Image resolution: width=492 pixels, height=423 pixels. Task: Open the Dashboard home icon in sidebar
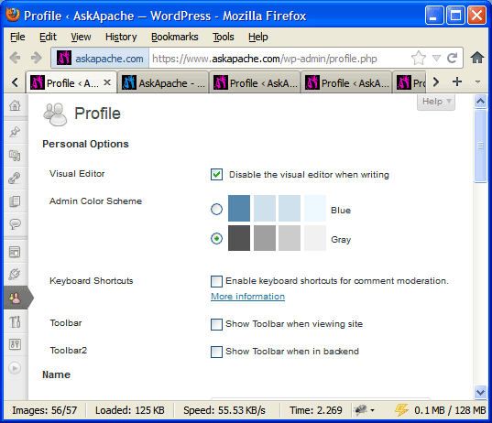tap(15, 105)
